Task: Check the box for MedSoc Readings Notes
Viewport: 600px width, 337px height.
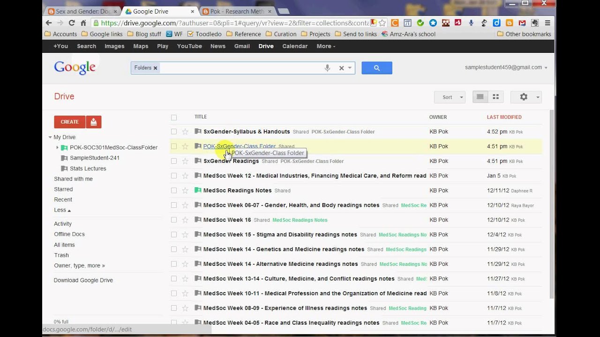Action: [174, 190]
